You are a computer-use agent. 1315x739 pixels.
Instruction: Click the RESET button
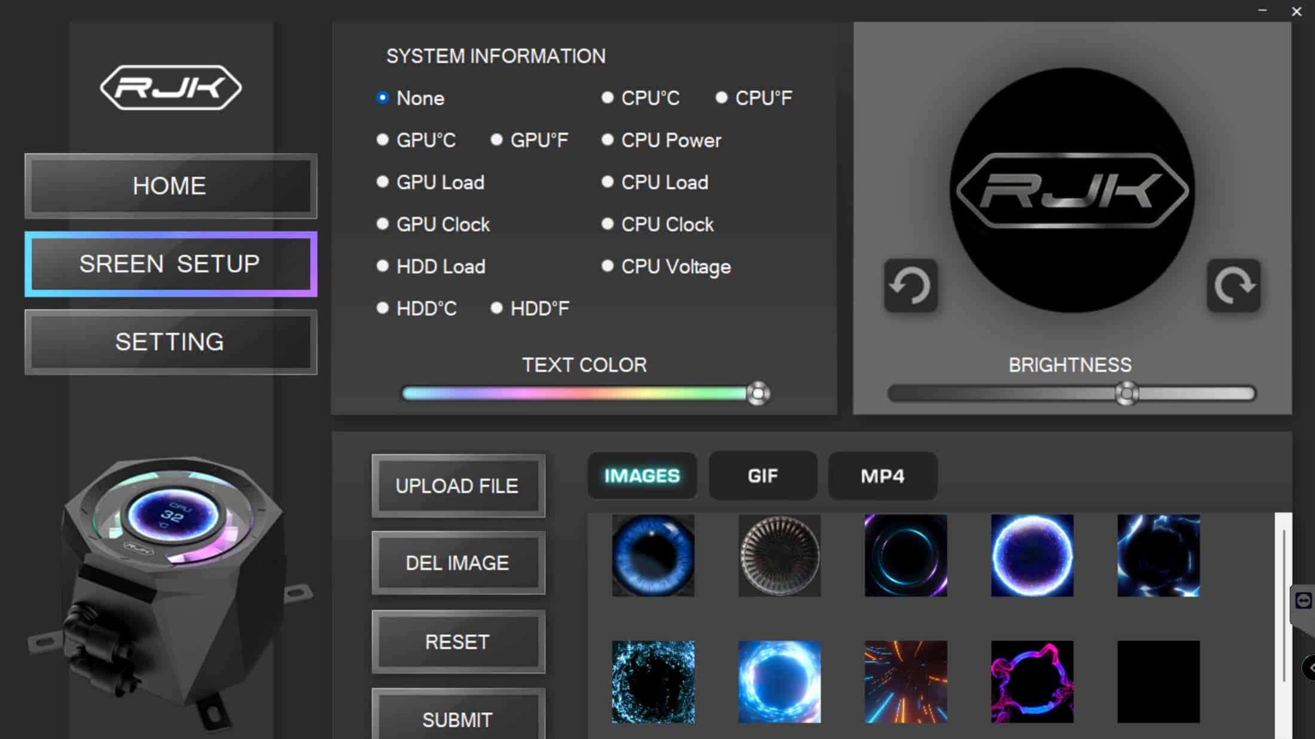click(x=458, y=642)
